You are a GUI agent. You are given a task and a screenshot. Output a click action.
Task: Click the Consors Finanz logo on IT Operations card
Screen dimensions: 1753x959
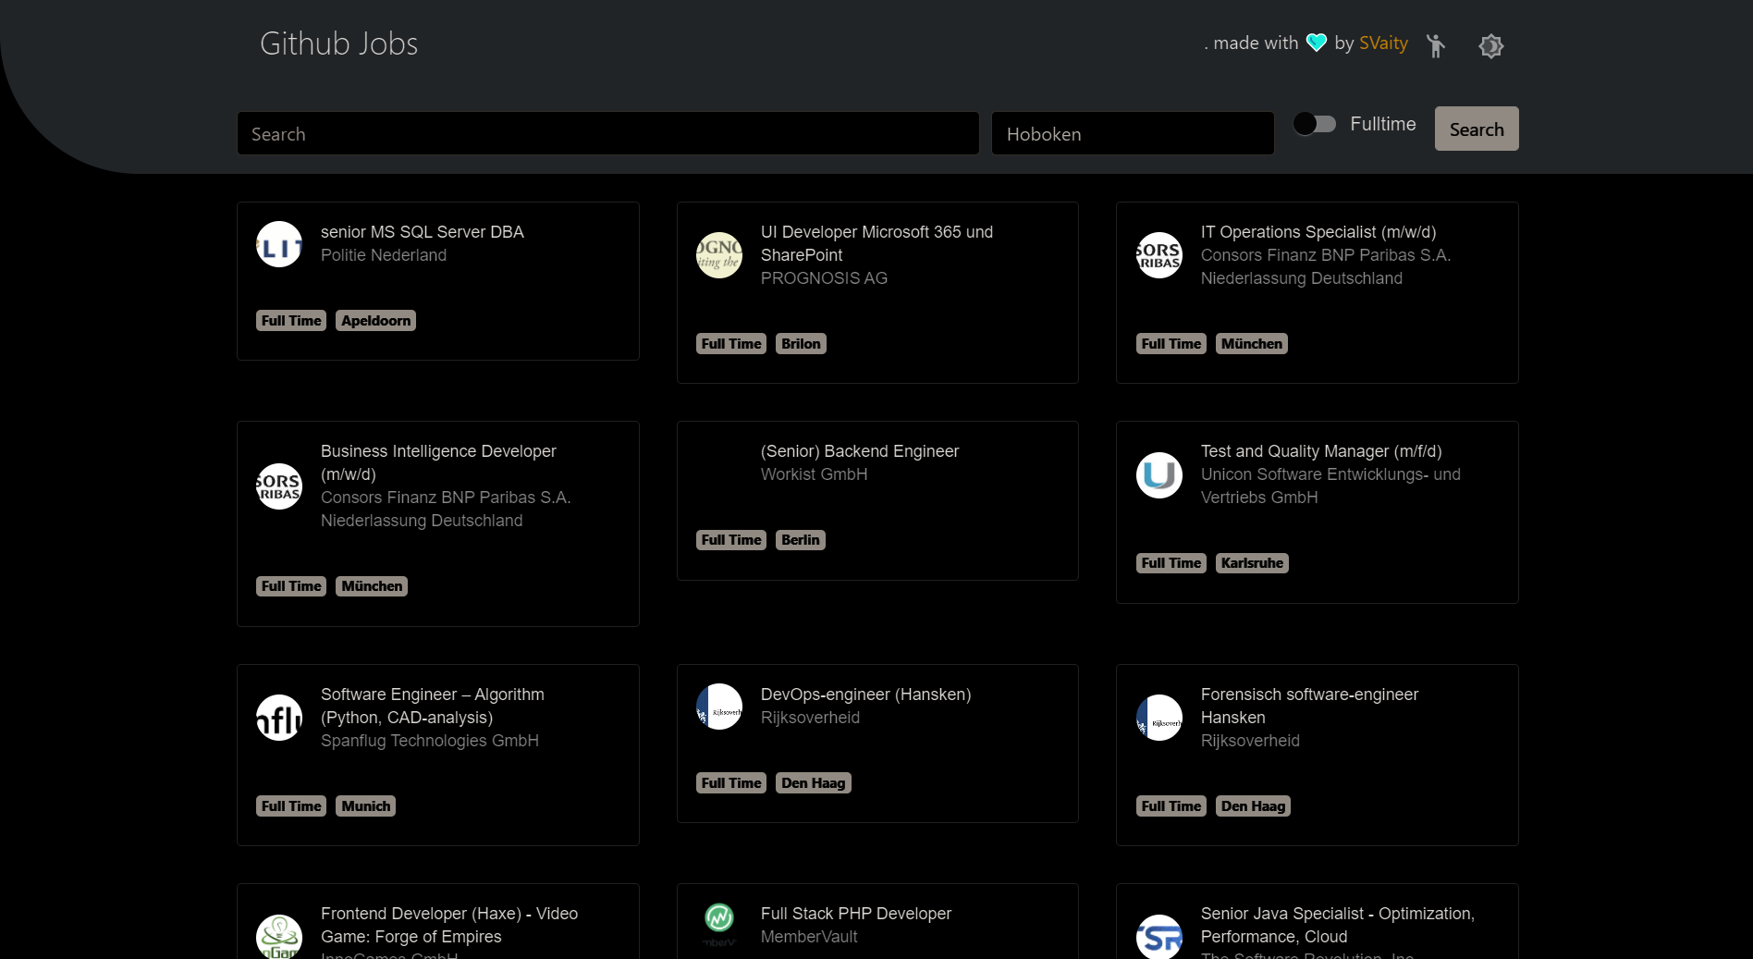[1158, 255]
